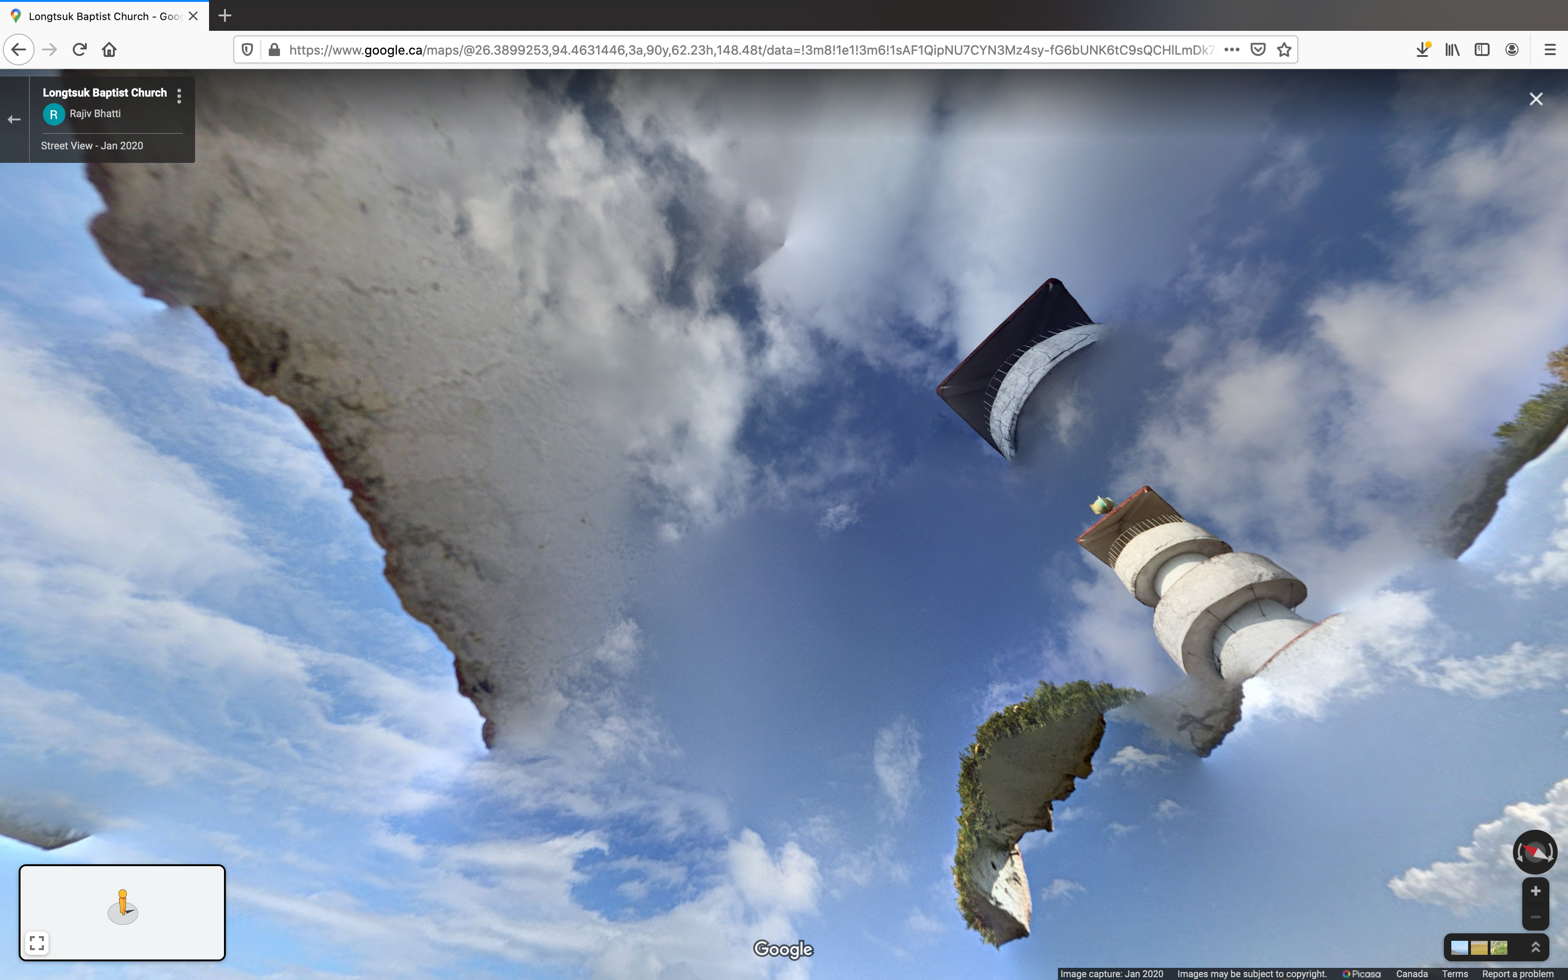Click the Terms link in footer

coord(1455,973)
